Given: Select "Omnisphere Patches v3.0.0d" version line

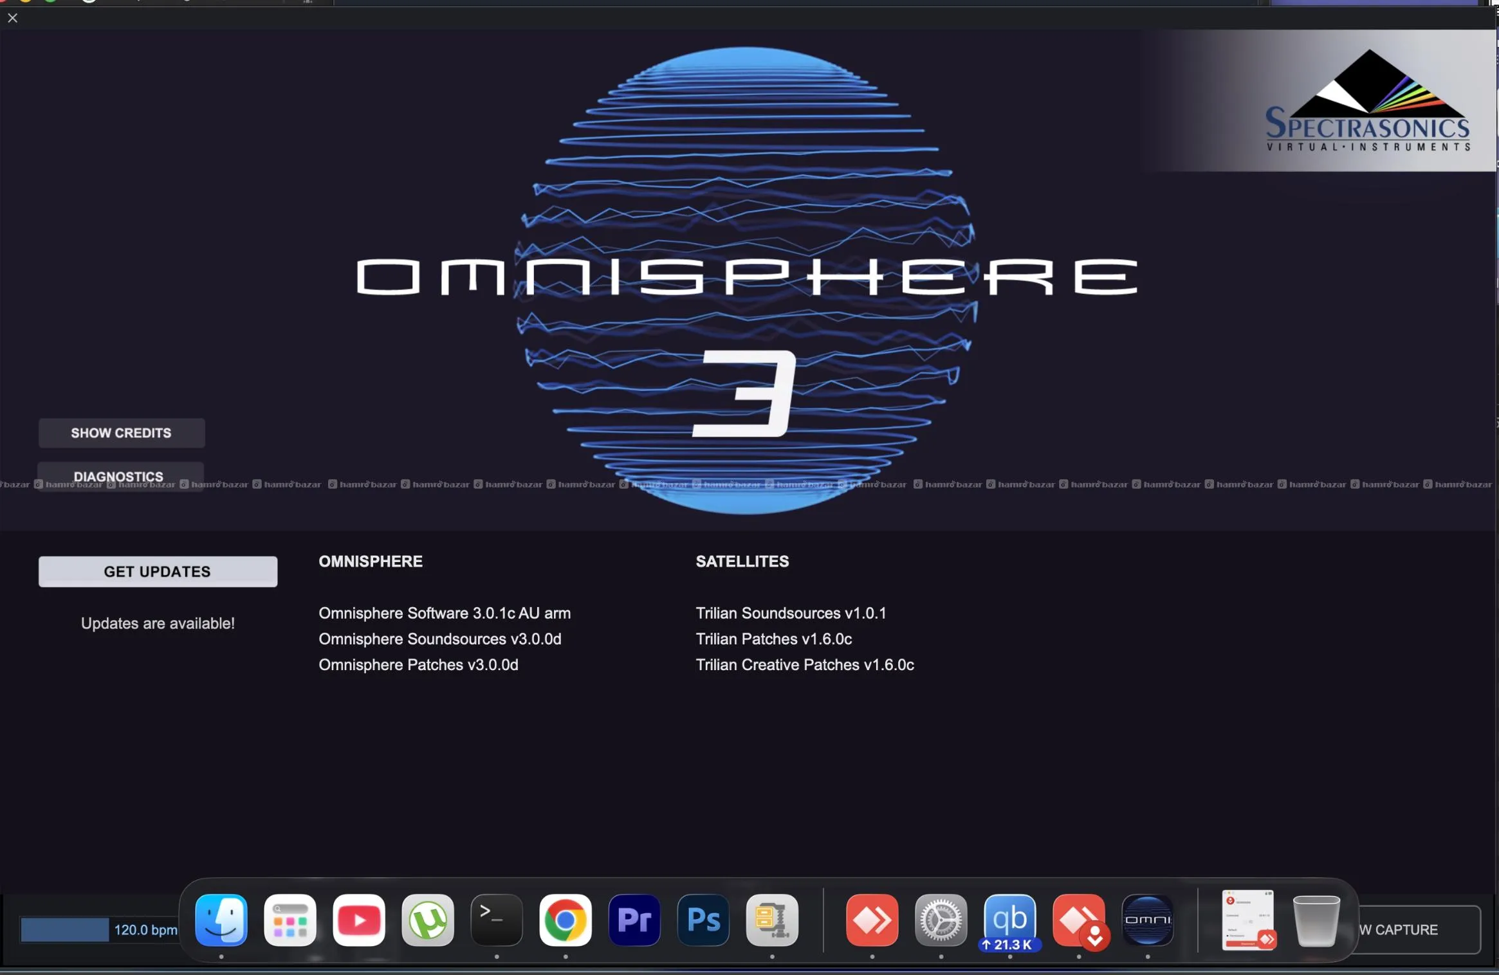Looking at the screenshot, I should (418, 664).
